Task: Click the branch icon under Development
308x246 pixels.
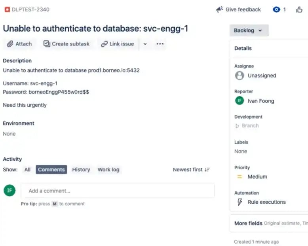Action: click(x=237, y=126)
